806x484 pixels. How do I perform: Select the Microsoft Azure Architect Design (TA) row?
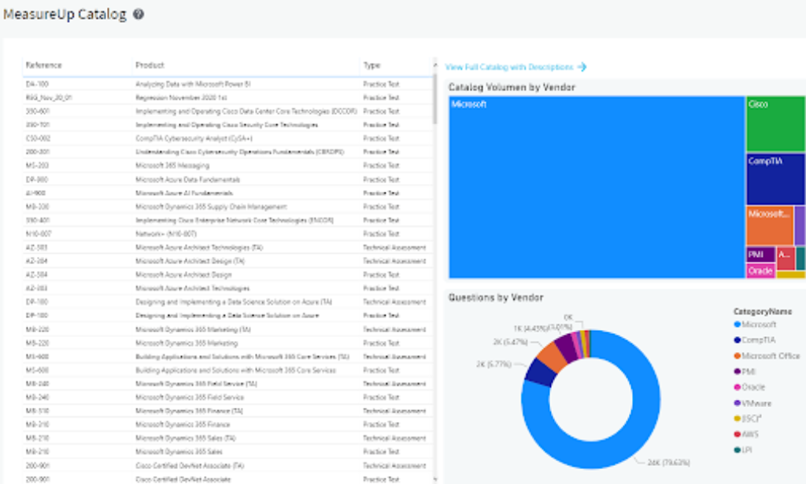227,261
